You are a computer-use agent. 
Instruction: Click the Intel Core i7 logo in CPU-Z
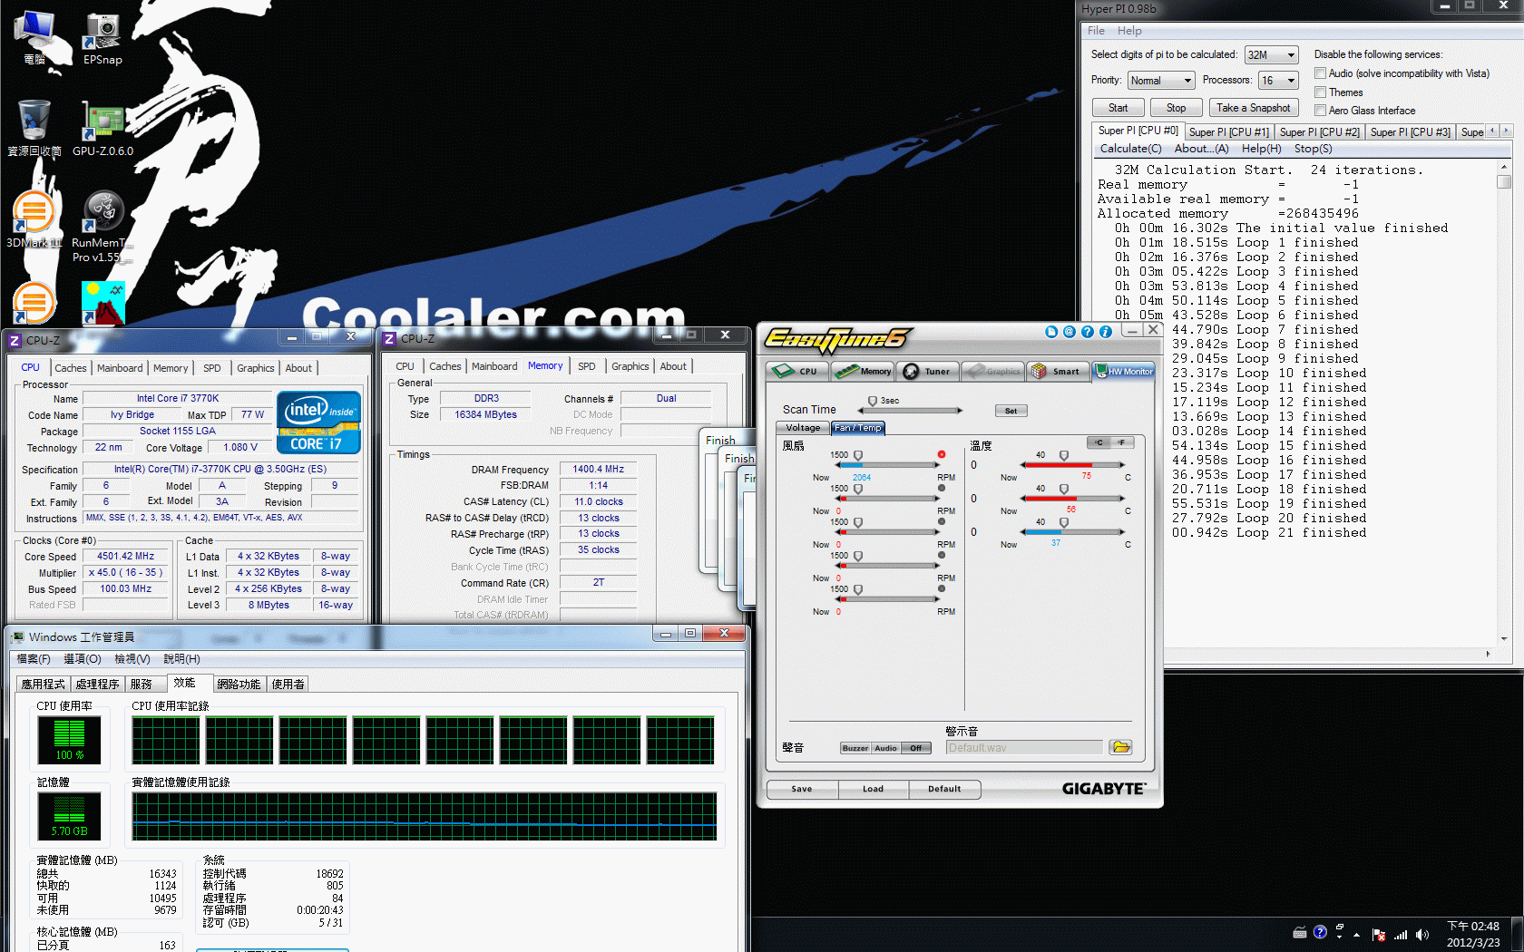pyautogui.click(x=318, y=423)
